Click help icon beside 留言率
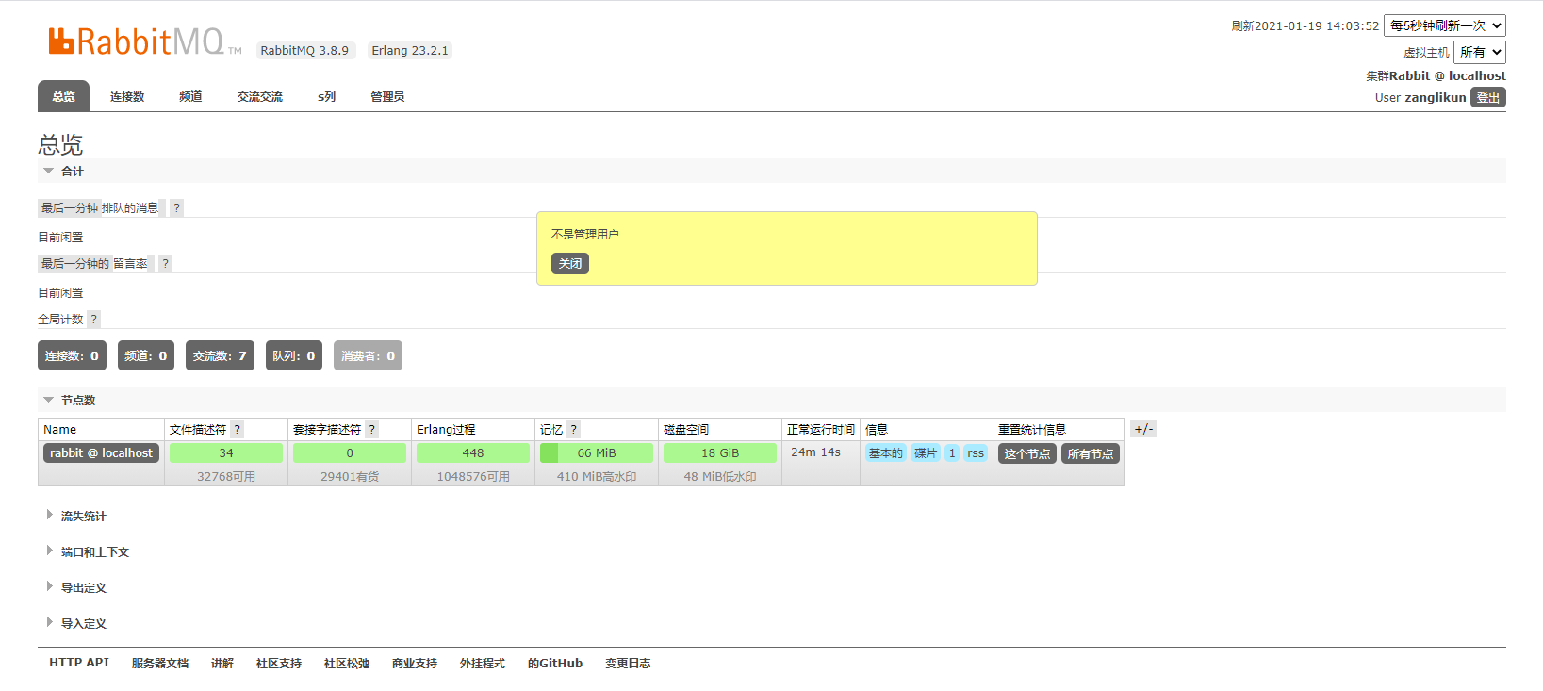 (165, 264)
